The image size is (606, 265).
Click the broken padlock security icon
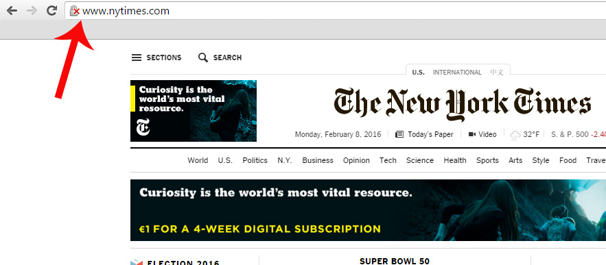(x=75, y=11)
